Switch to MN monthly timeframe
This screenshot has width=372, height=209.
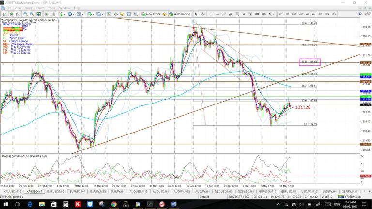pos(334,14)
